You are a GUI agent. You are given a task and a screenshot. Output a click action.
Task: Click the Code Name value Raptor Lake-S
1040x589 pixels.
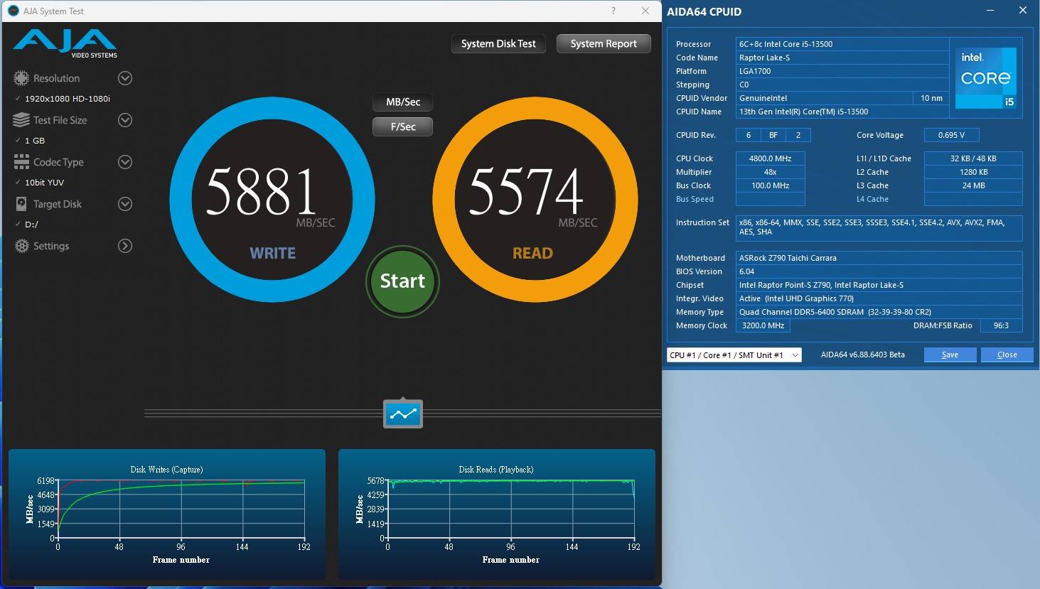pos(842,58)
